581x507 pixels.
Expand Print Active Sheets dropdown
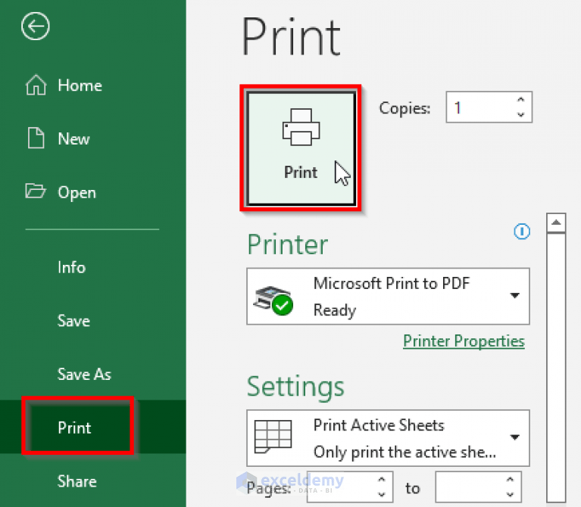tap(388, 438)
